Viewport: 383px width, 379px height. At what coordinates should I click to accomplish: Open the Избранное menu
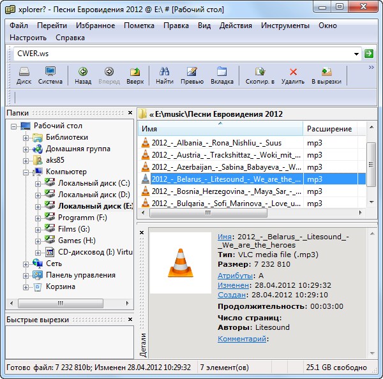95,26
